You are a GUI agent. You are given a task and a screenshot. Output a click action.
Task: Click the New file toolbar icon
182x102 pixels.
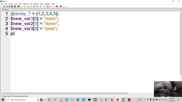(x=1, y=7)
